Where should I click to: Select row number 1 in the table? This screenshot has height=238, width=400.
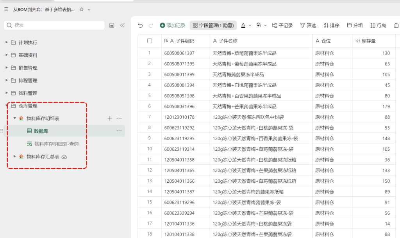pos(150,53)
